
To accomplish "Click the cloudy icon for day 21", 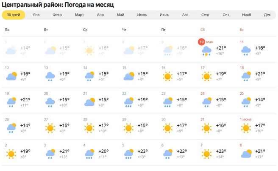I will pos(89,102).
